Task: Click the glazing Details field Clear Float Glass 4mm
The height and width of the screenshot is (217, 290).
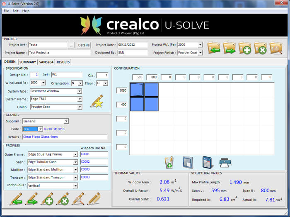Action: tap(65, 137)
